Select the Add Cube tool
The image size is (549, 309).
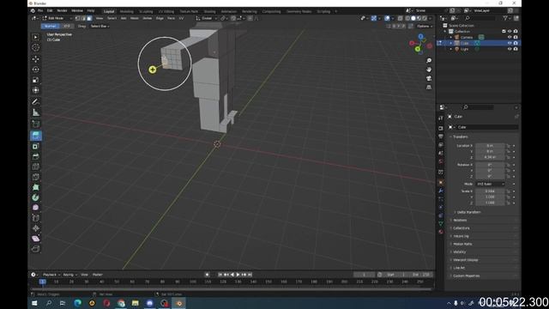pos(36,124)
